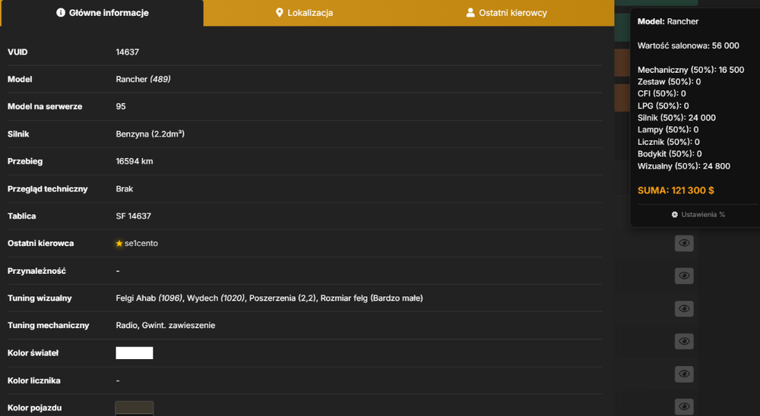This screenshot has width=760, height=416.
Task: Click the fifth eye icon from the top
Action: [684, 373]
